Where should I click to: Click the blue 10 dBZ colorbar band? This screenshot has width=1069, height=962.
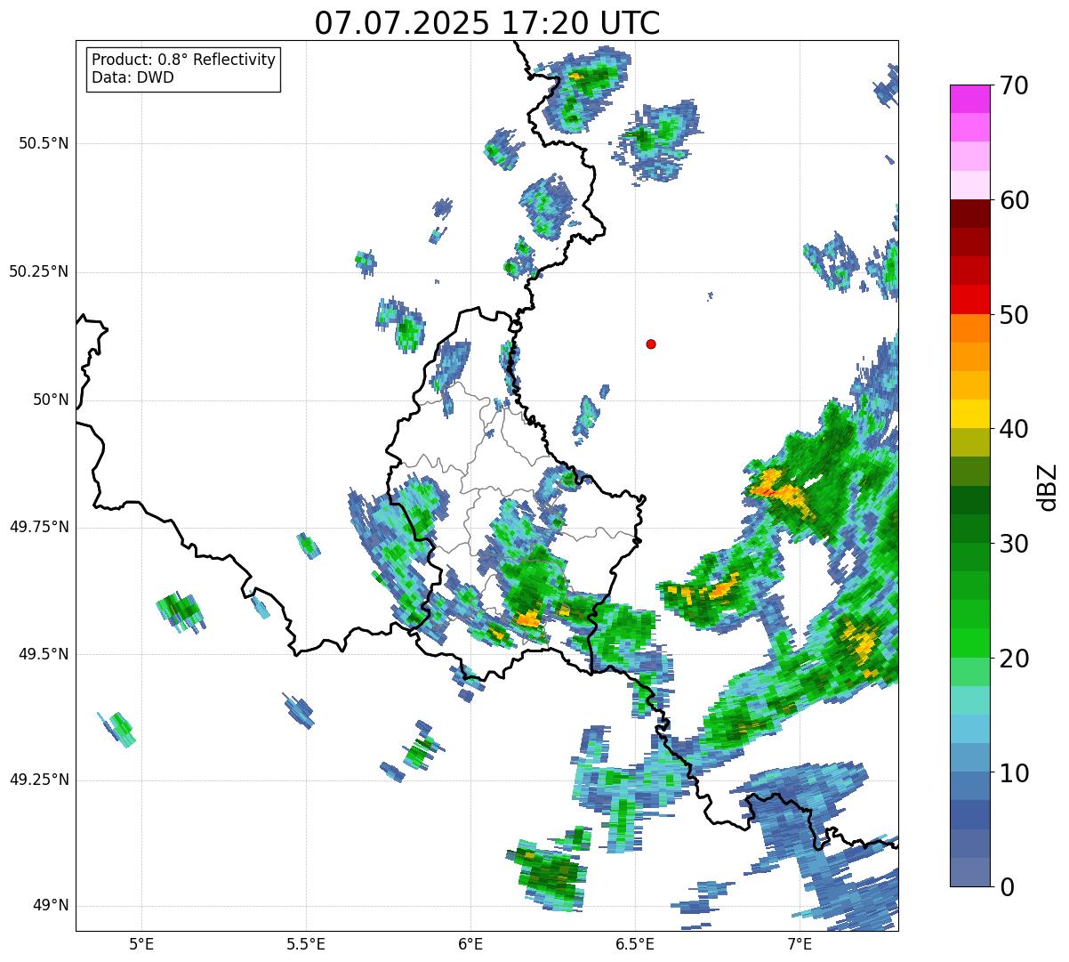969,787
